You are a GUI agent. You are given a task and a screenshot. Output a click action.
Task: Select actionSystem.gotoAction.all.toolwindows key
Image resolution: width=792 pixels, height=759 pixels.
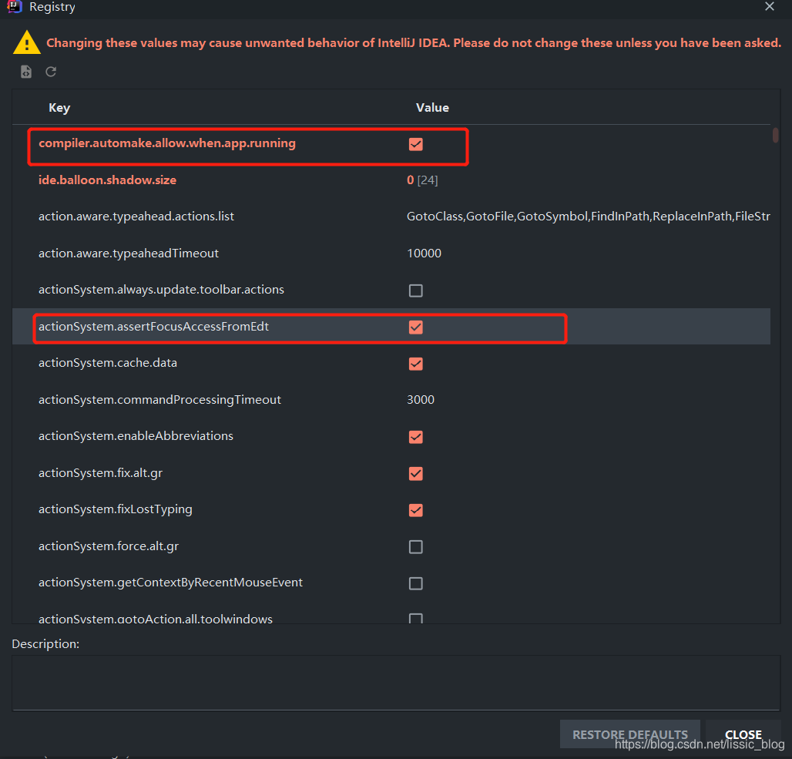pos(156,619)
